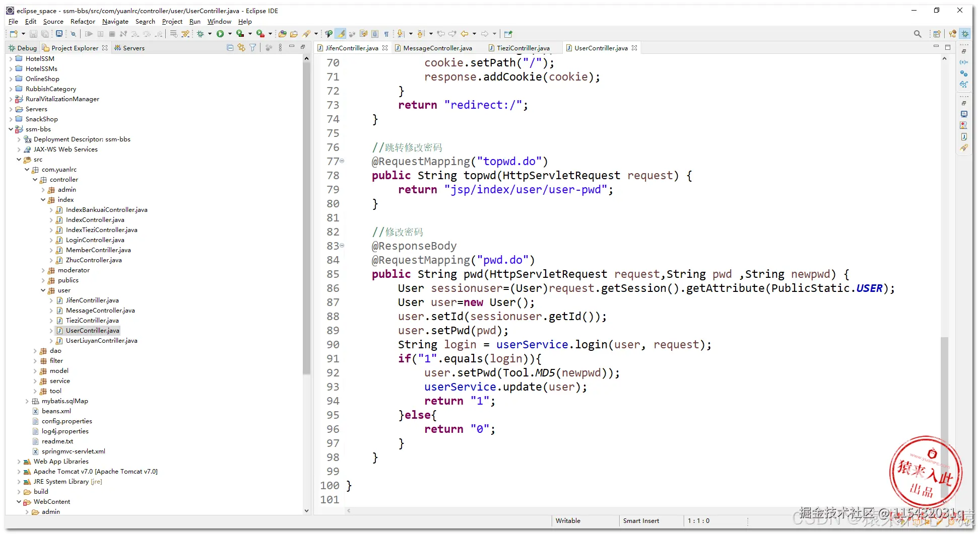Click the Run Last Tool (coverage) icon
Viewport: 978px width, 534px height.
240,34
